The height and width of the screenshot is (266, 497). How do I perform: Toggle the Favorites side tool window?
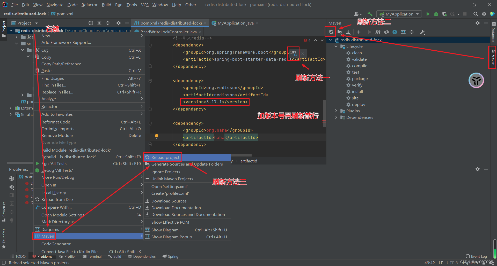[x=4, y=239]
